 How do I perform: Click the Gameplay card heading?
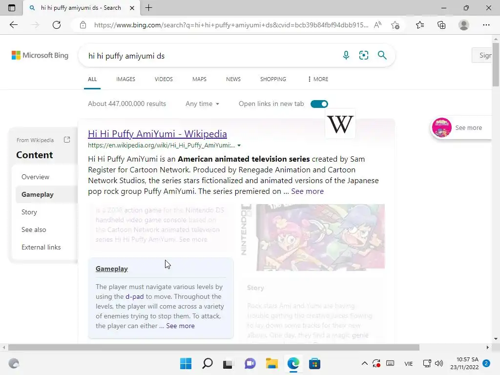click(112, 269)
